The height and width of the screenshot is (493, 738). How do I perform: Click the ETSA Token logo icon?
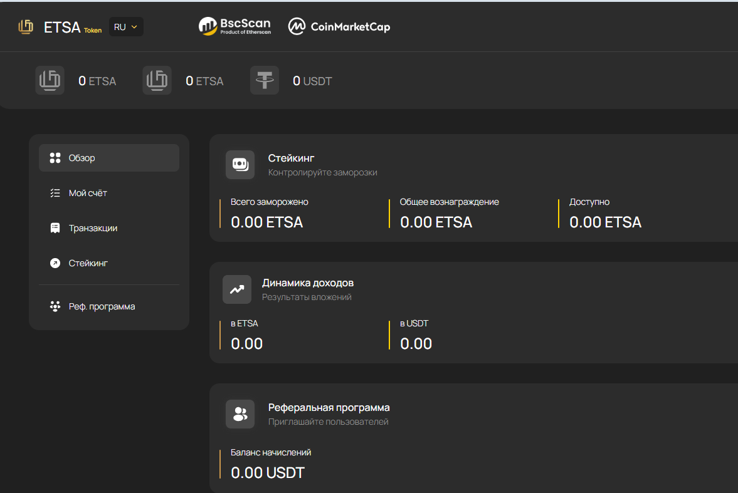26,27
